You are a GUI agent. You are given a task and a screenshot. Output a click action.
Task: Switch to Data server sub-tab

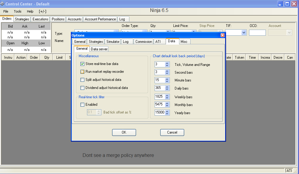(x=99, y=49)
